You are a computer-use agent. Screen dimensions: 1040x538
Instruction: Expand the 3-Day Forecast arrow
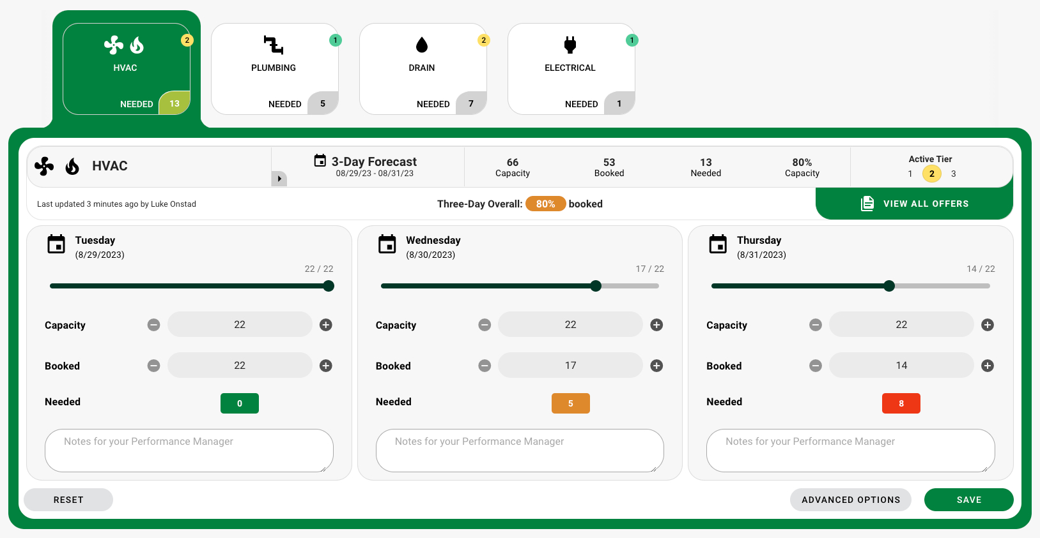(279, 179)
